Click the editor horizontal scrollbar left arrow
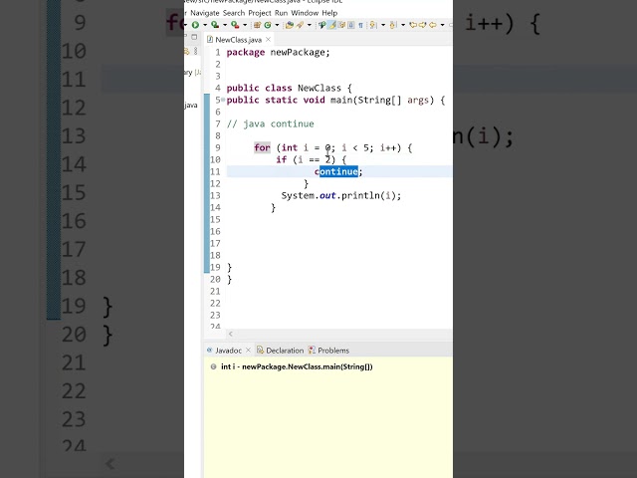Image resolution: width=637 pixels, height=478 pixels. click(x=230, y=334)
